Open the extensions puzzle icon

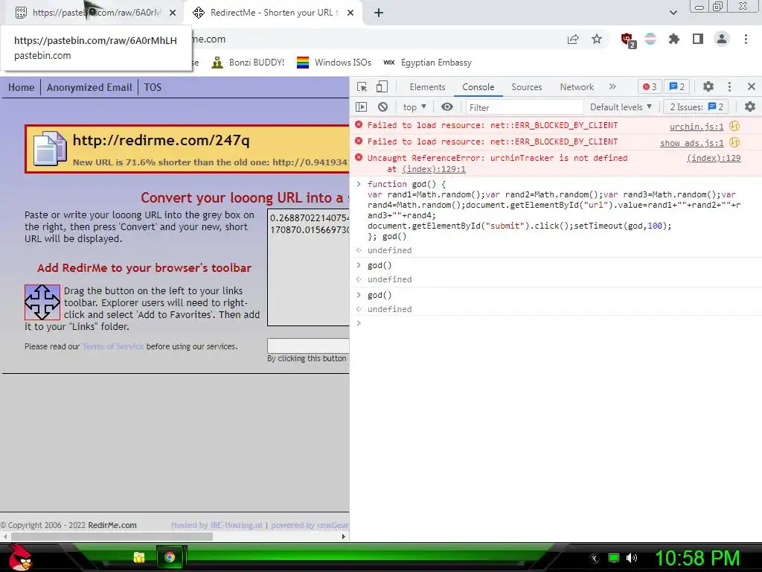coord(674,39)
